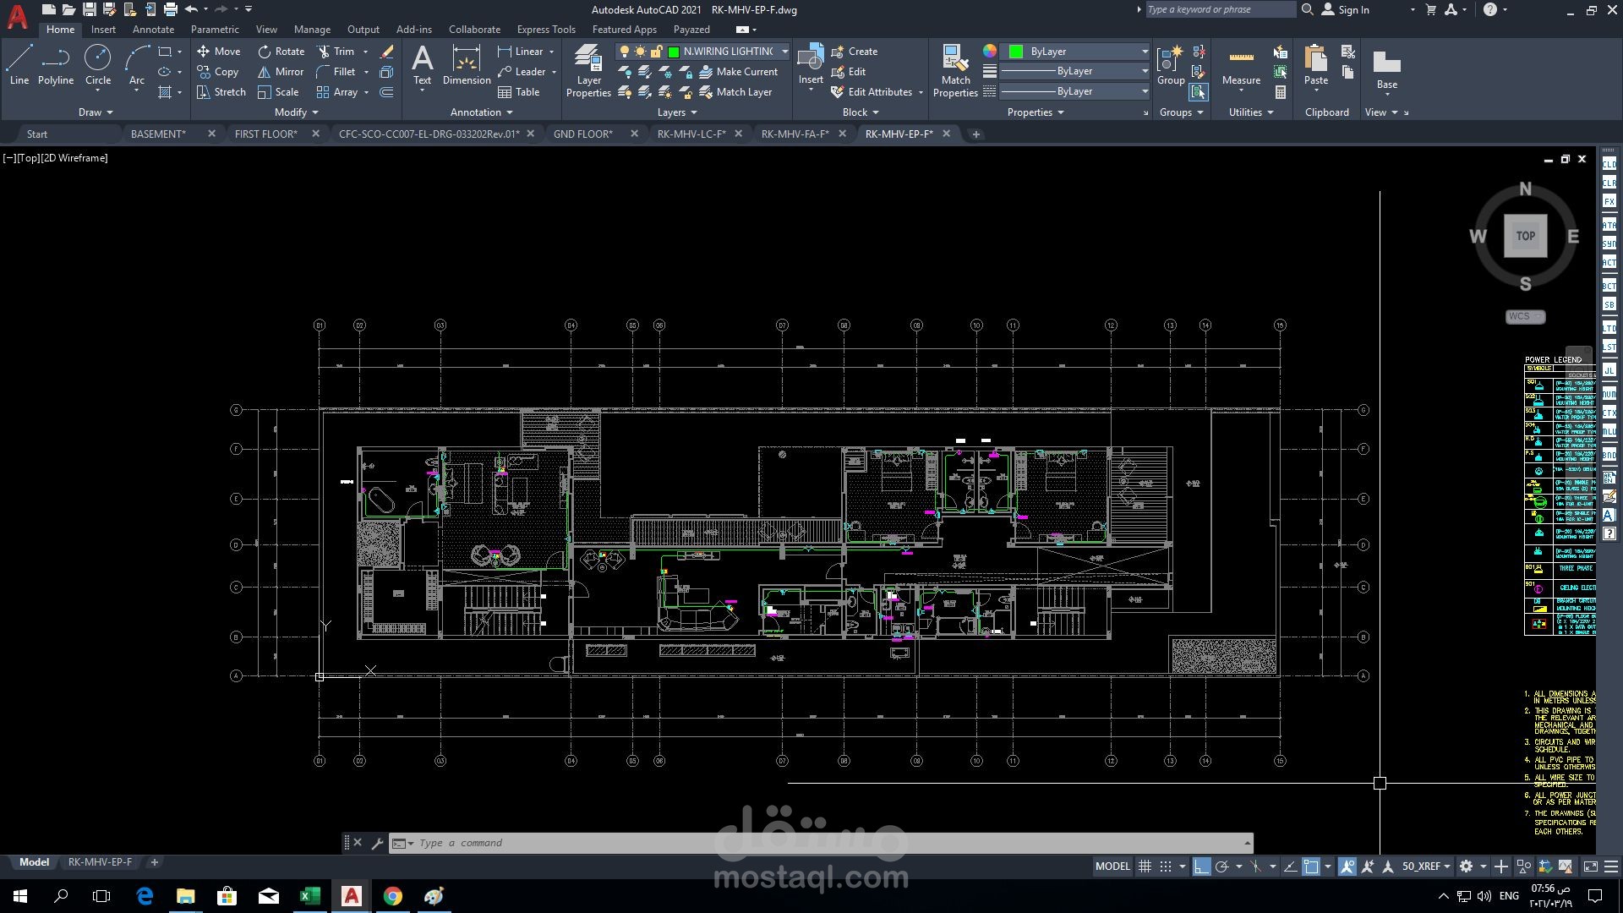Activate the Stretch command
This screenshot has height=913, width=1623.
click(x=221, y=92)
